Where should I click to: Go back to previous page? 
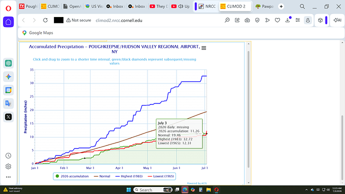click(23, 20)
